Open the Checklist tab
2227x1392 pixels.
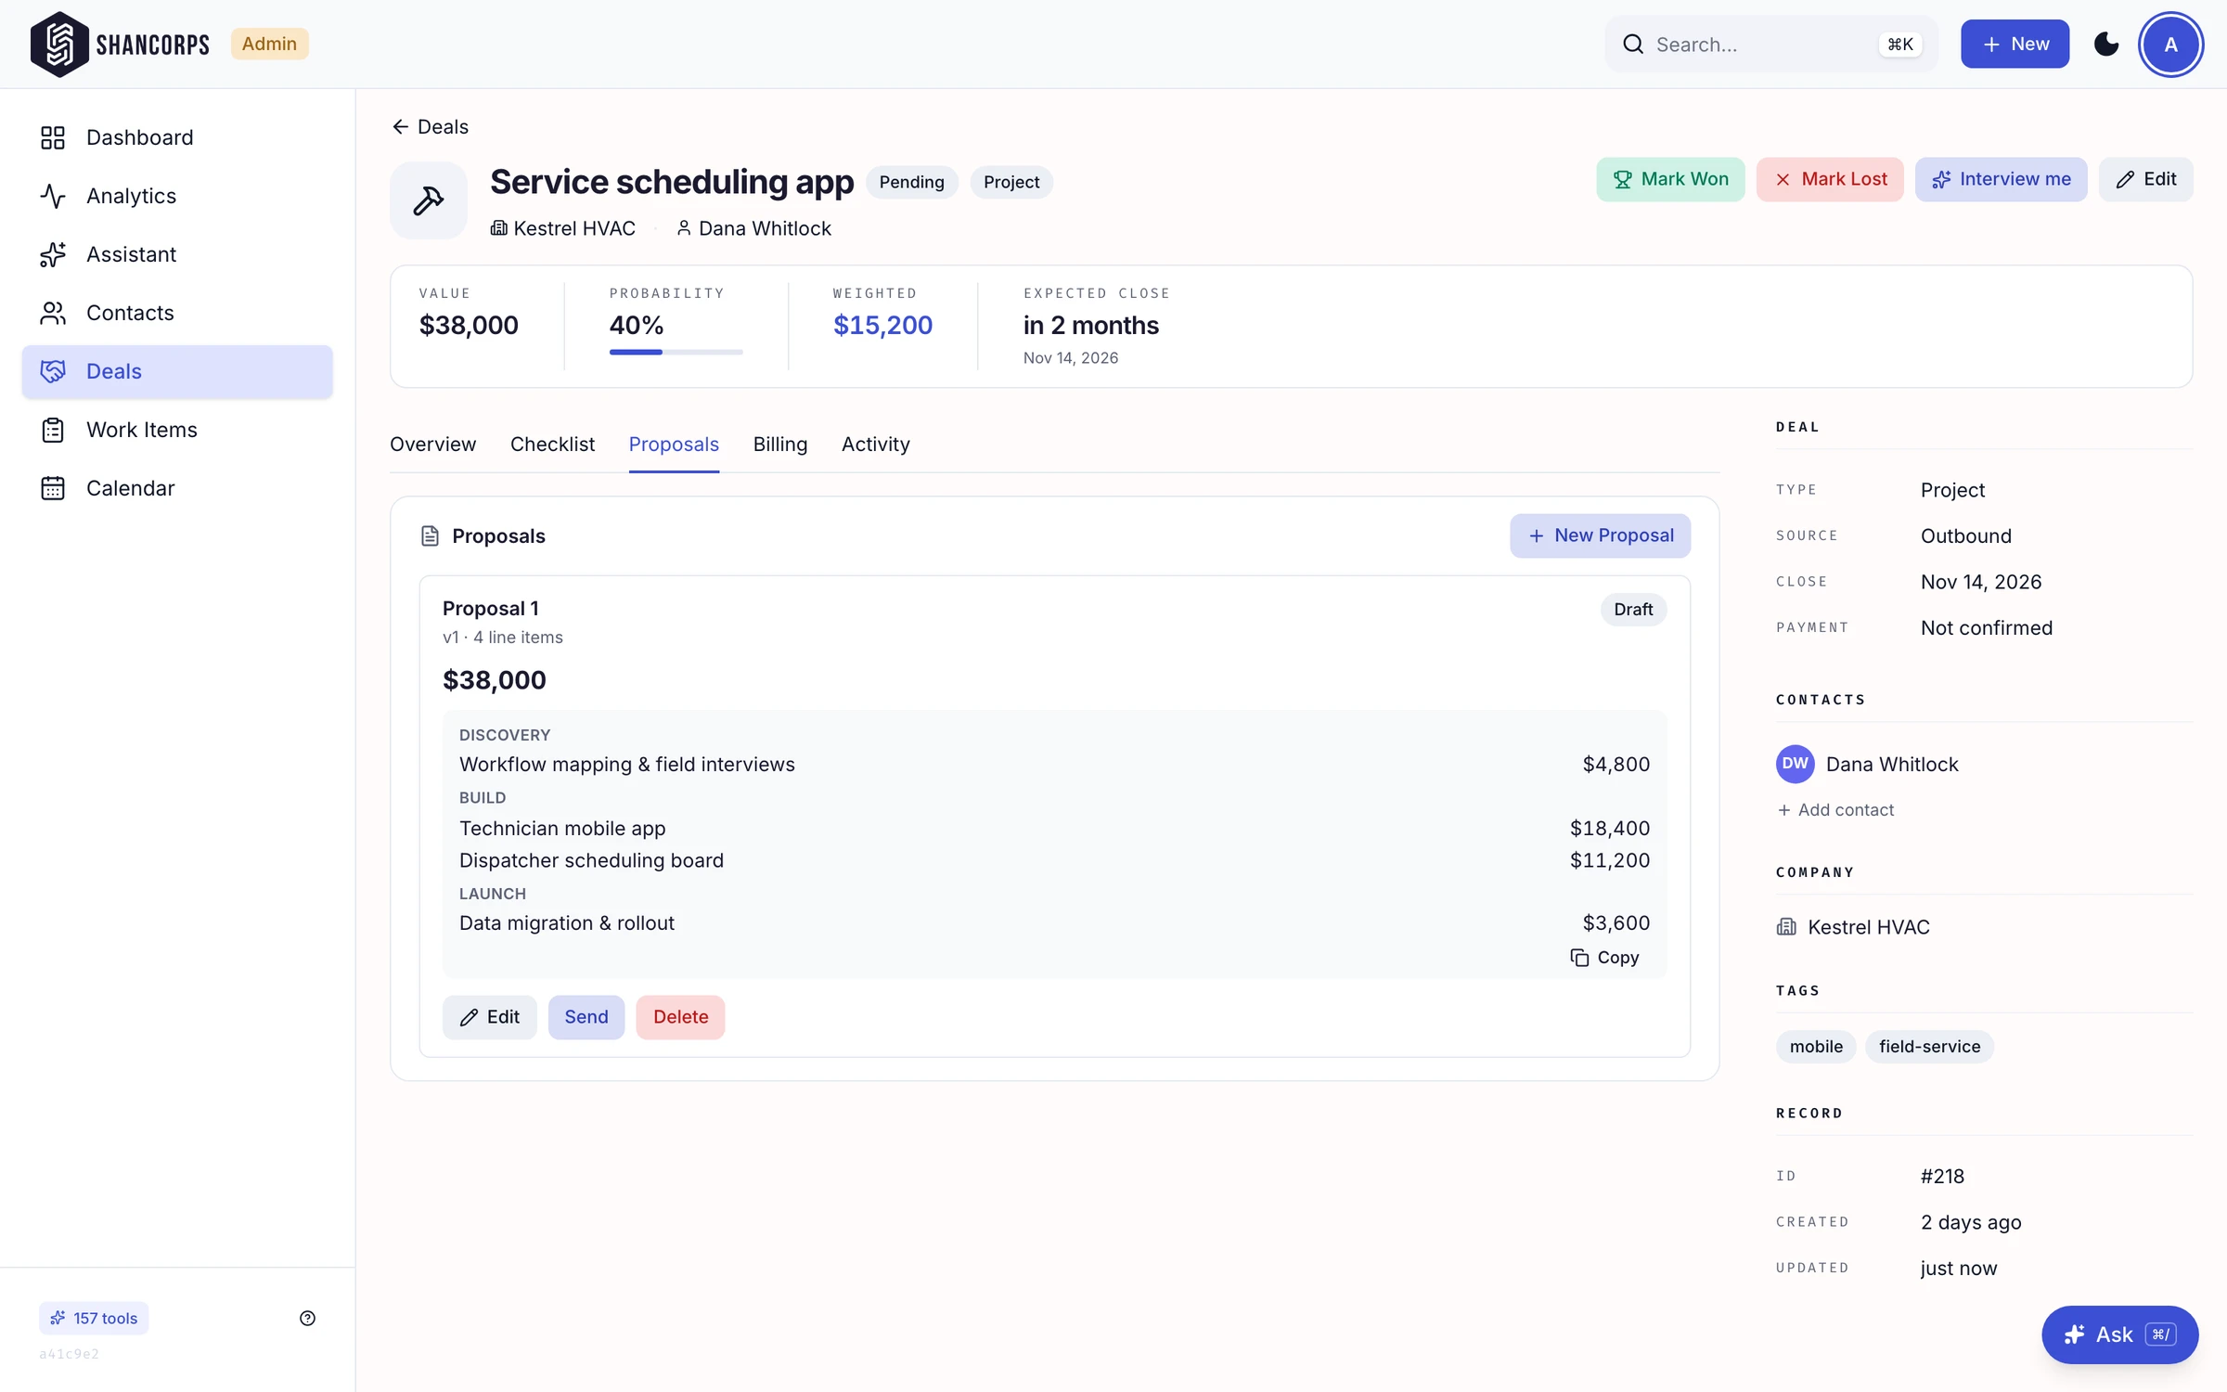pos(552,444)
